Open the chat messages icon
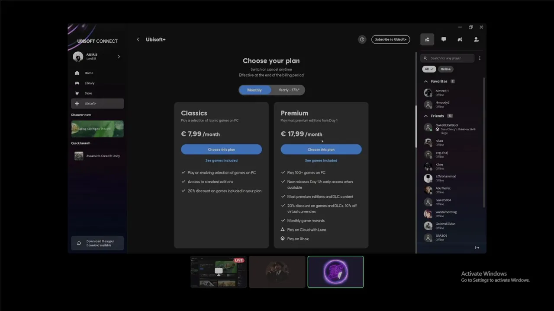554x311 pixels. pyautogui.click(x=444, y=39)
